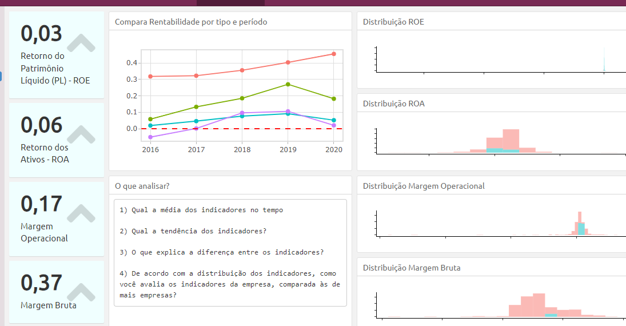The height and width of the screenshot is (326, 626).
Task: Click the cyan bar in Margem Operacional histogram
Action: point(581,229)
